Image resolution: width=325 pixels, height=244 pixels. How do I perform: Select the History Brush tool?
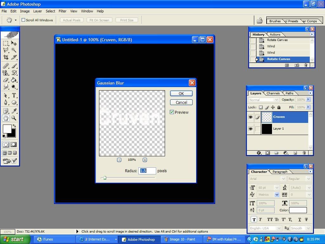pos(14,73)
